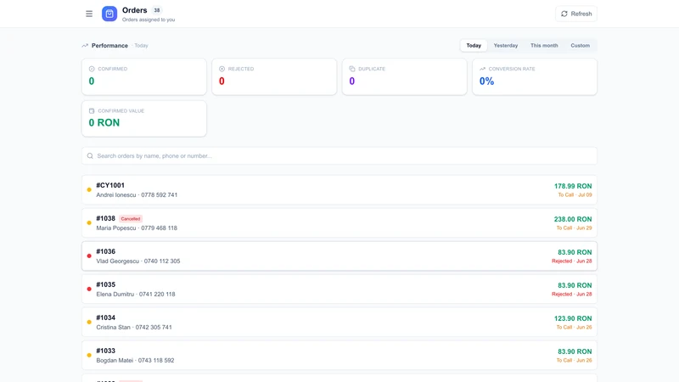Screen dimensions: 679x382
Task: Click the Duplicate copy icon
Action: (352, 69)
